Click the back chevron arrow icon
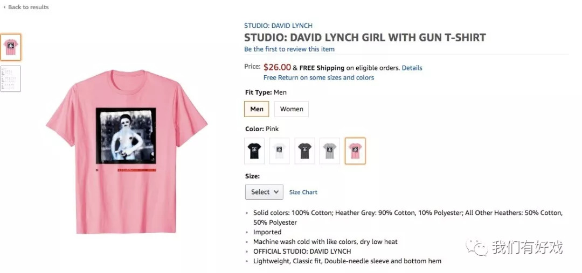 tap(4, 8)
